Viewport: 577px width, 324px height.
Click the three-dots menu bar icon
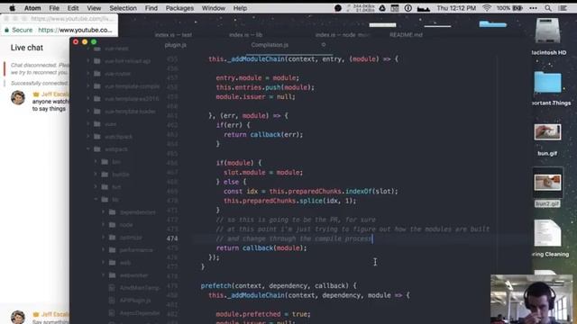[x=533, y=8]
